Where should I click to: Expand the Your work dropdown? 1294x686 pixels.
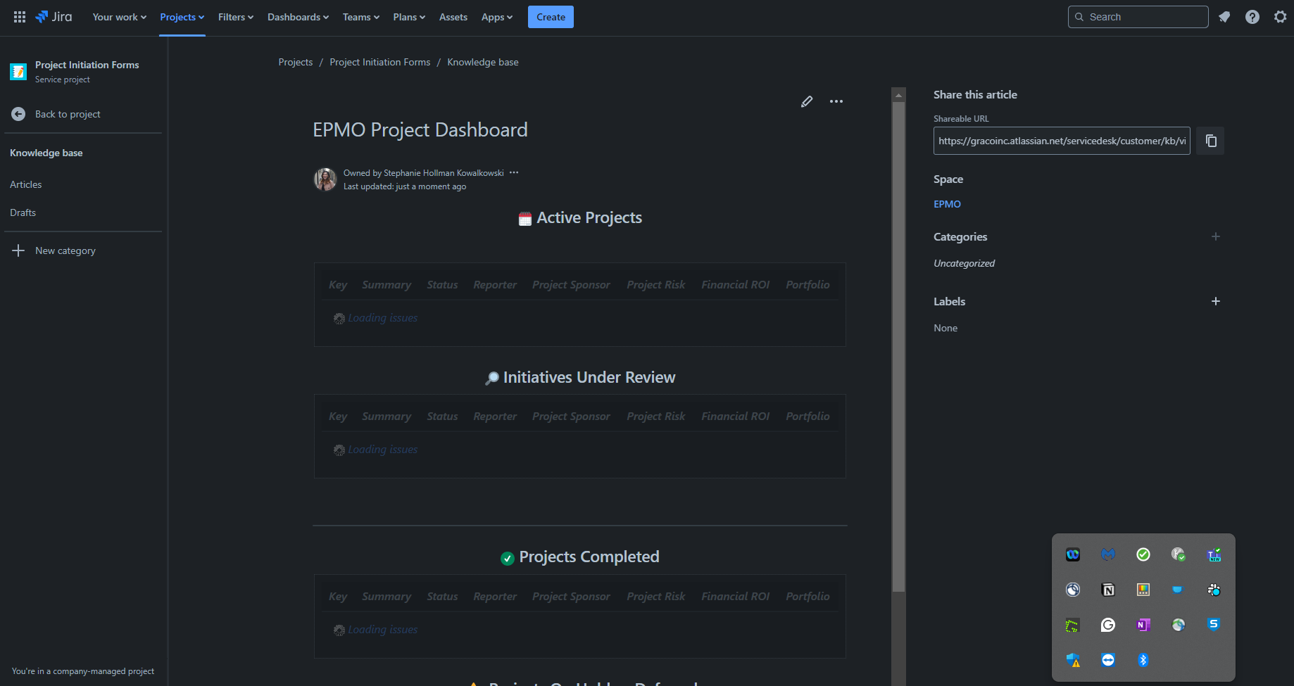click(x=120, y=17)
